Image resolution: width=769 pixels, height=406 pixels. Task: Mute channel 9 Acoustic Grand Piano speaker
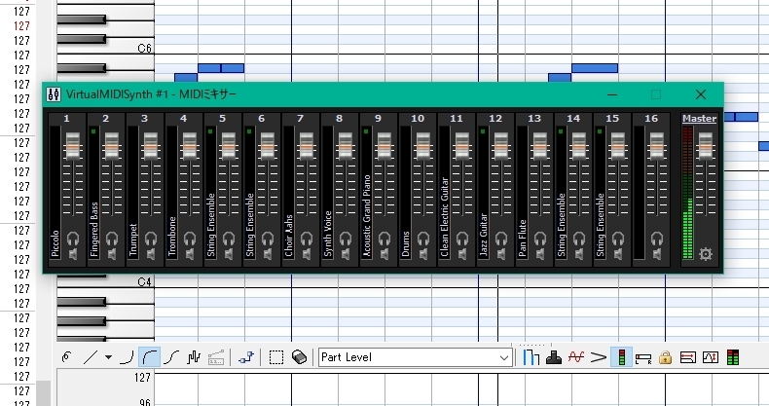(x=384, y=254)
